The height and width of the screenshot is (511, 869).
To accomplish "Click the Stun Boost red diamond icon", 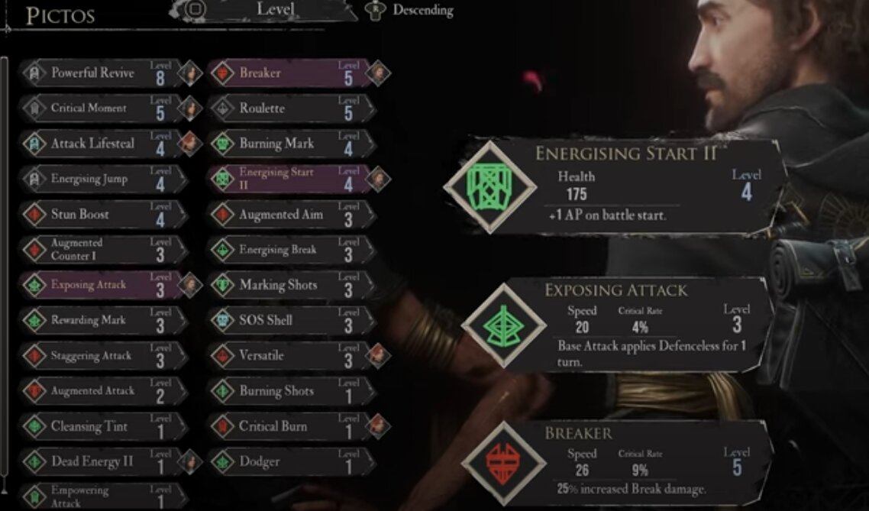I will click(x=34, y=214).
